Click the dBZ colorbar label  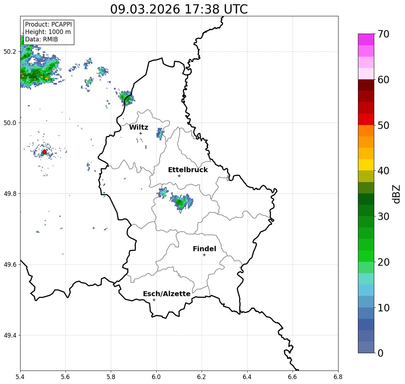click(x=396, y=194)
